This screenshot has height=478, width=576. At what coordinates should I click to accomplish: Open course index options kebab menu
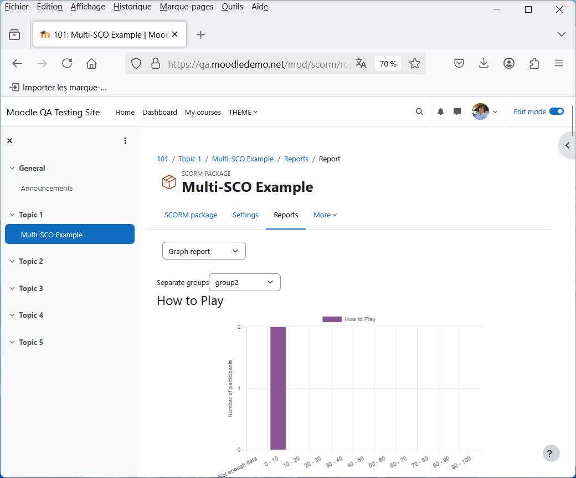(x=125, y=140)
